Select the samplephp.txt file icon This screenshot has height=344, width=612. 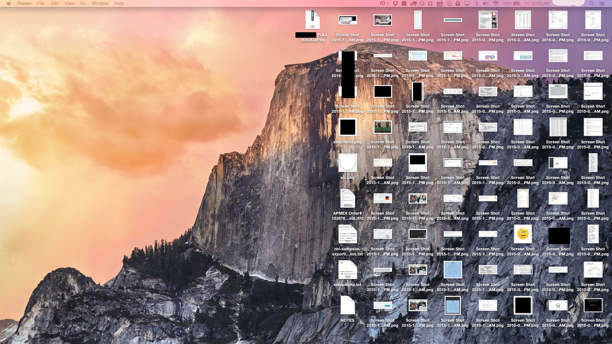pyautogui.click(x=347, y=270)
